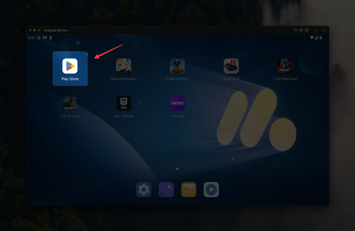
Task: Open the yellow Files folder app
Action: point(189,190)
